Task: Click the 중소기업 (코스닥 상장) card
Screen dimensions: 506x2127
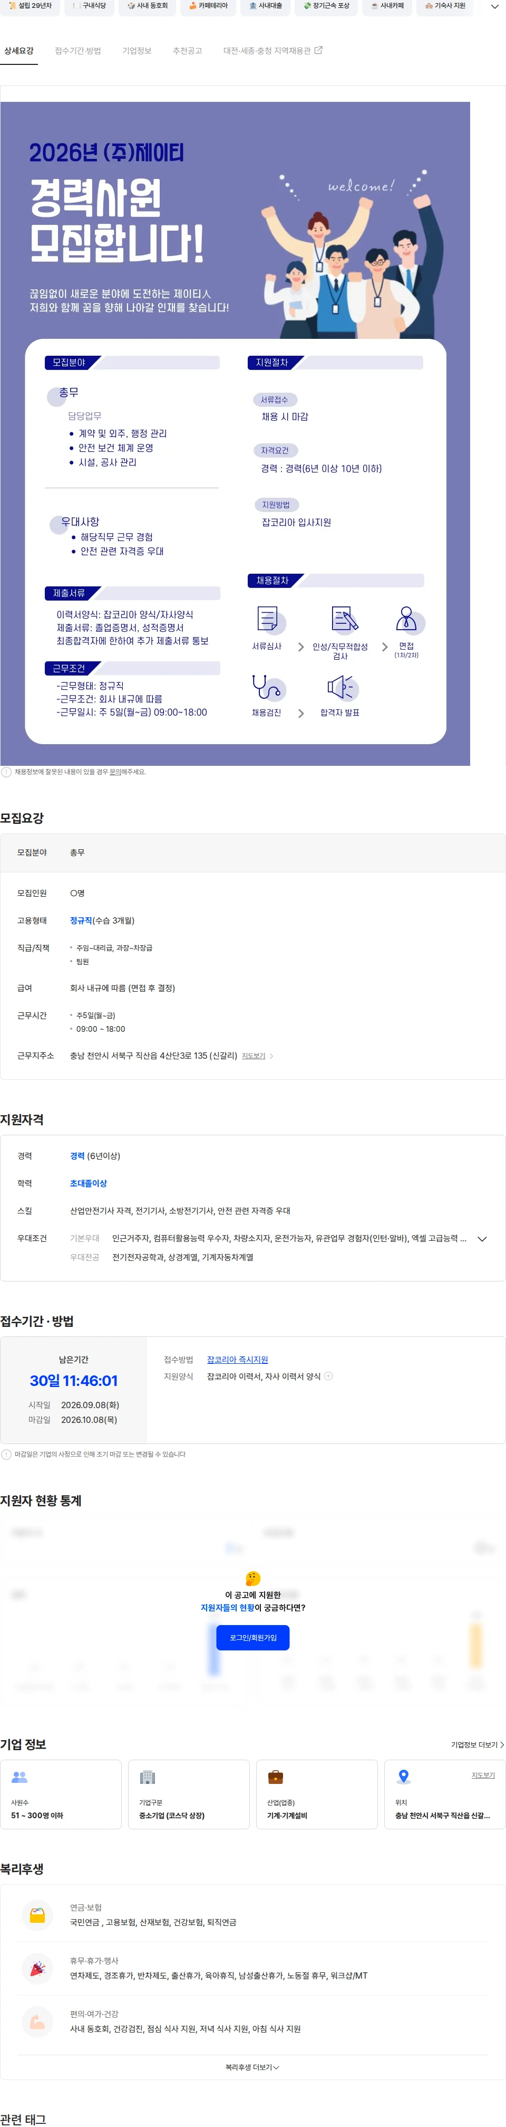Action: [189, 1794]
